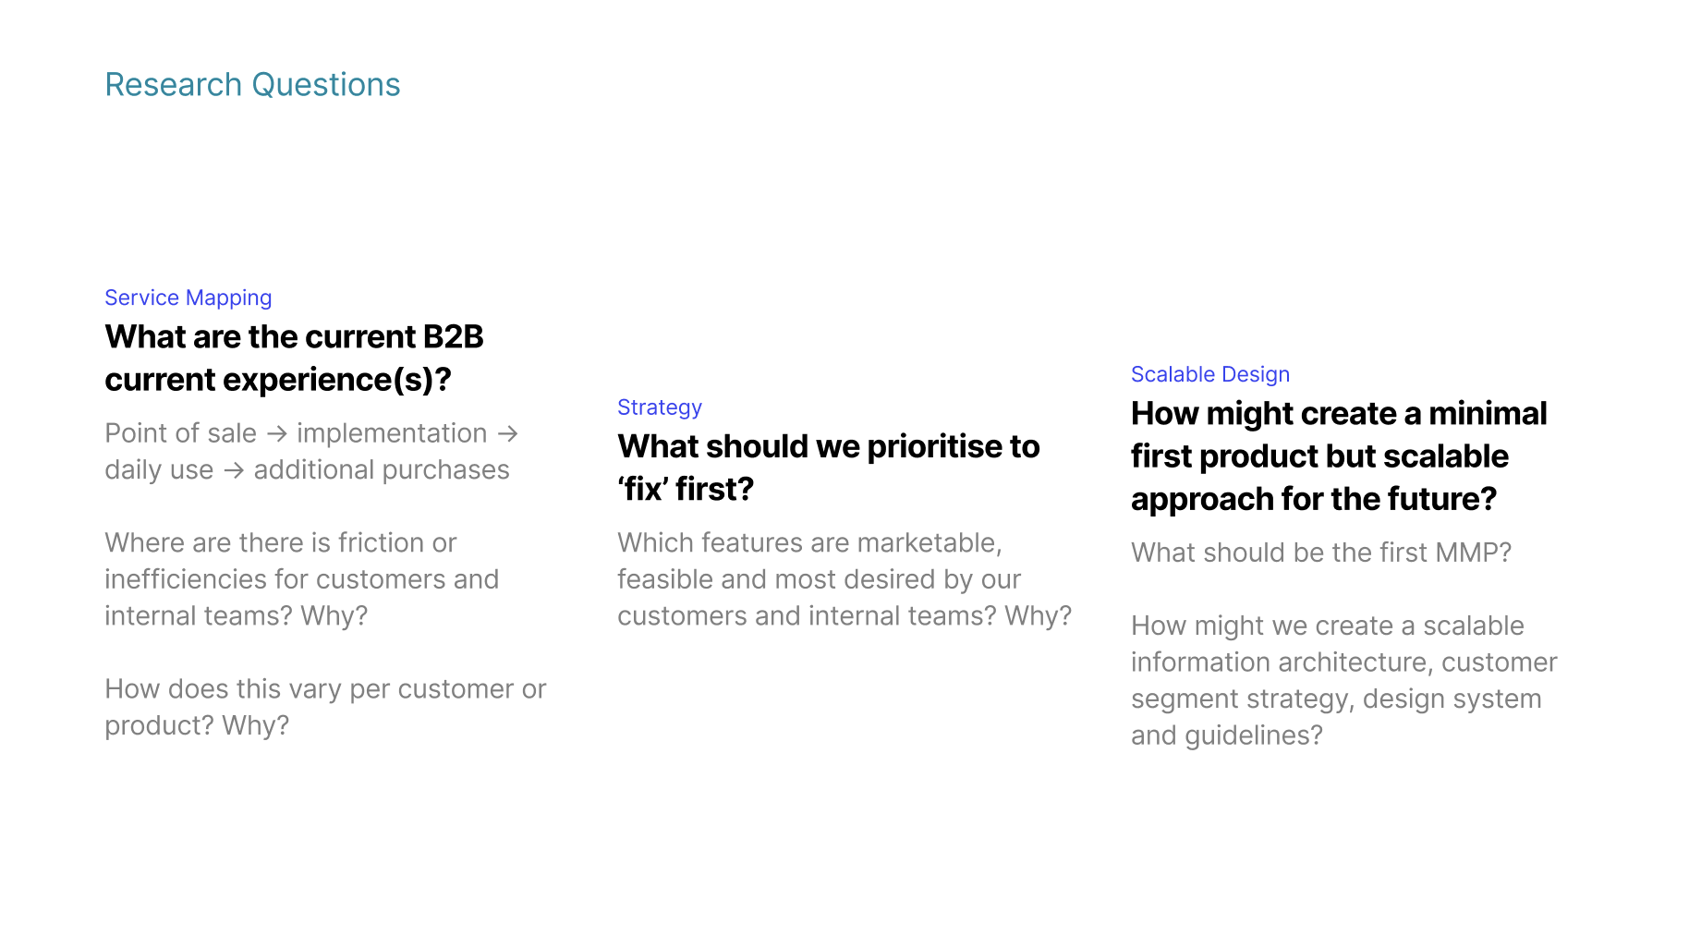Click 'product? Why?' line in first column

coord(197,726)
